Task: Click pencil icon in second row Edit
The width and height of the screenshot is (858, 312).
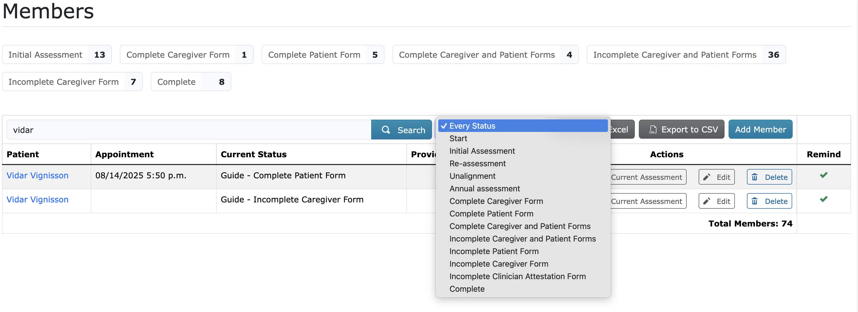Action: (x=707, y=201)
